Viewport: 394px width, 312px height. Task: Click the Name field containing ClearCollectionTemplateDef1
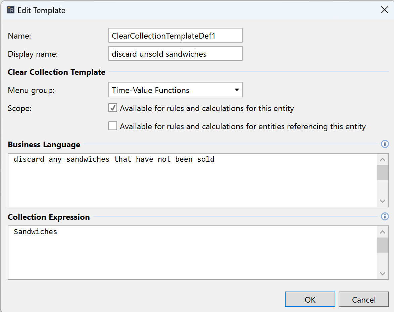[x=175, y=36]
